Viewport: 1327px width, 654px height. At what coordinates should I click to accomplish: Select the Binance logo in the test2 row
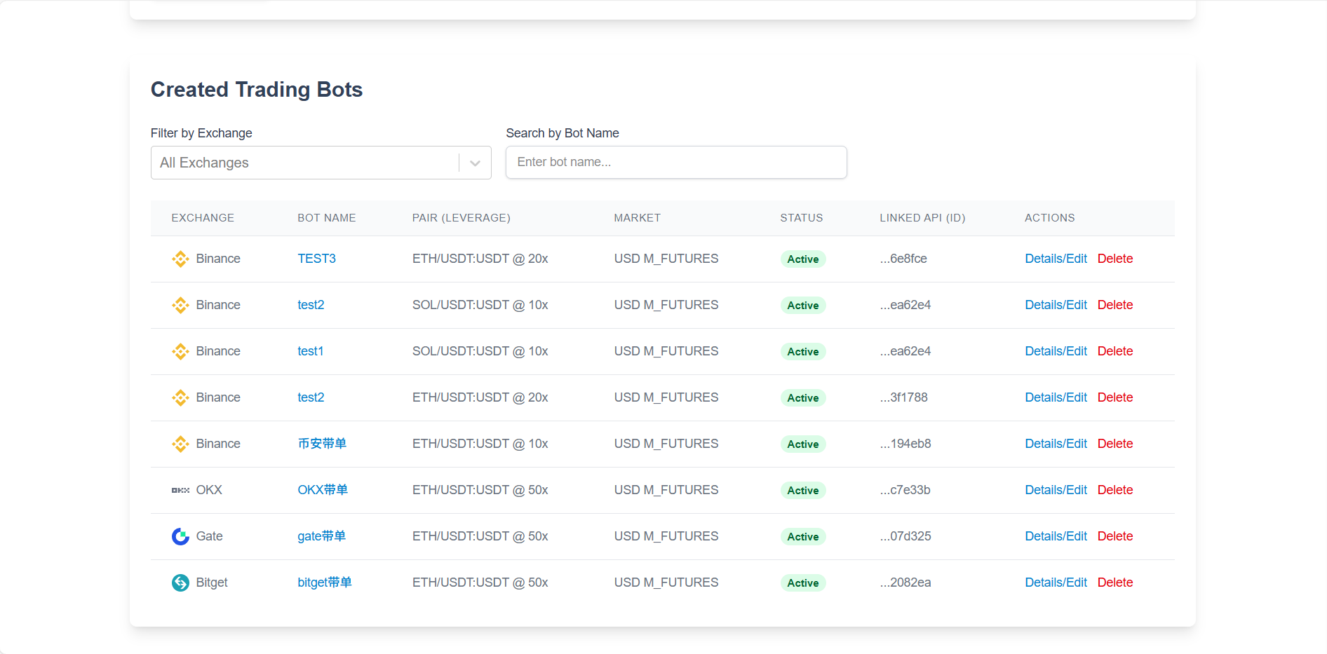pos(180,305)
